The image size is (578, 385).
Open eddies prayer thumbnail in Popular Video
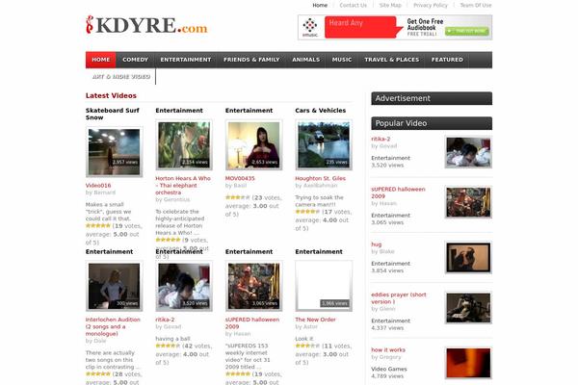468,308
